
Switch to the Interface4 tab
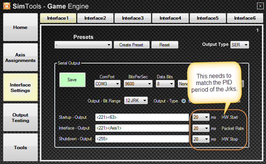(170, 18)
